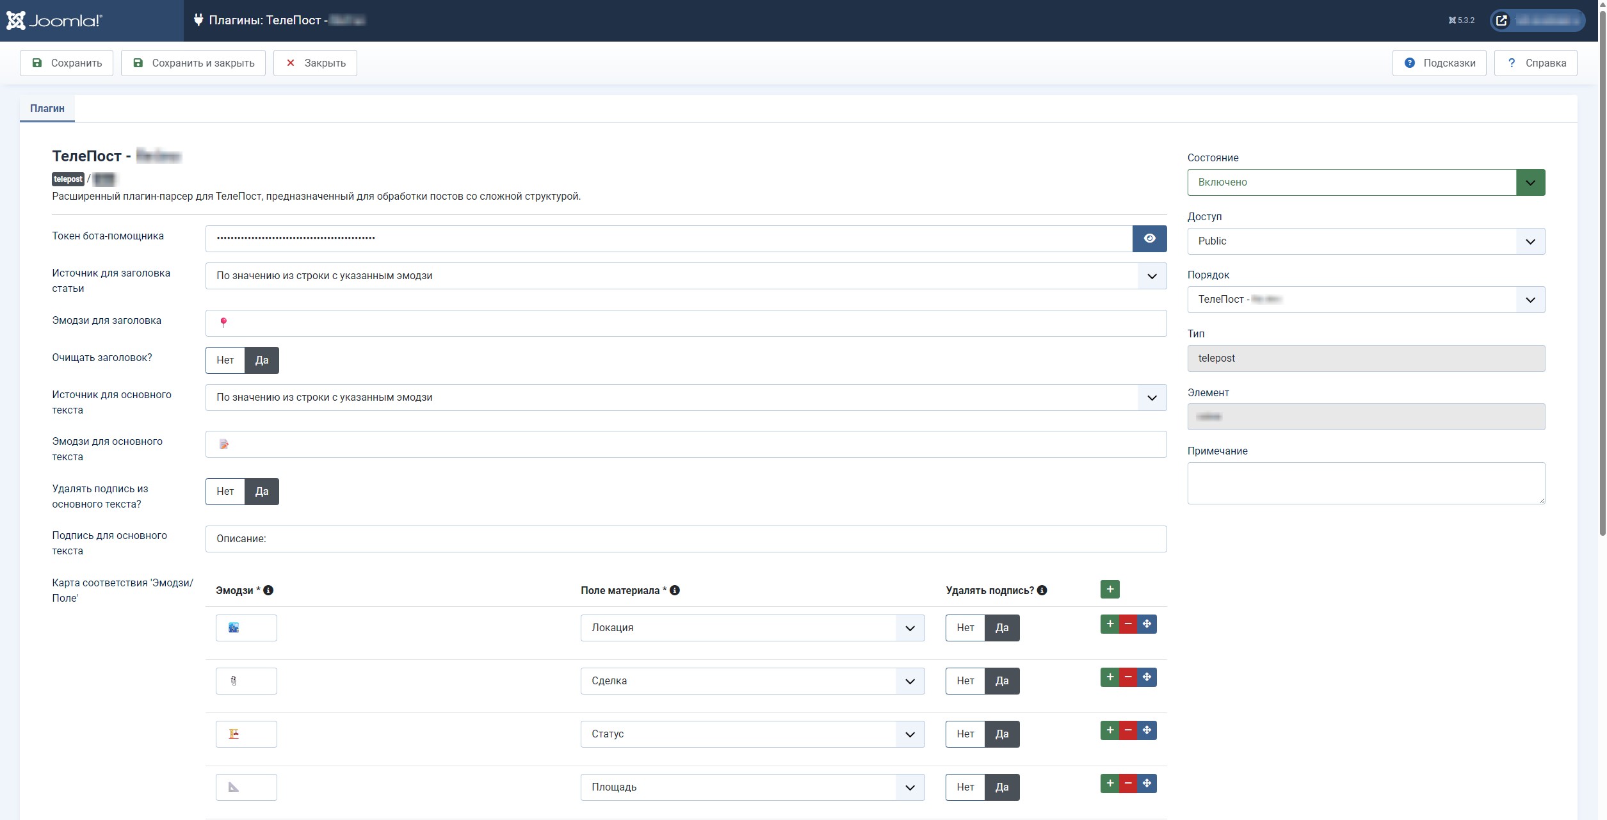Expand the Источник для заголовка статьи dropdown

[x=685, y=276]
